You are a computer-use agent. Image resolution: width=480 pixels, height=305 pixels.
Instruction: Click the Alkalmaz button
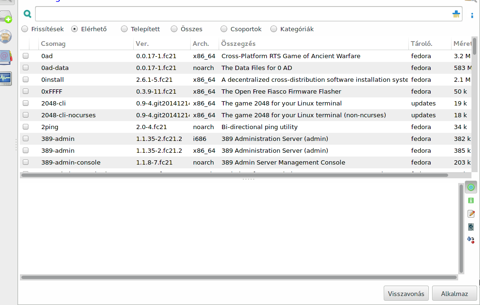click(454, 294)
